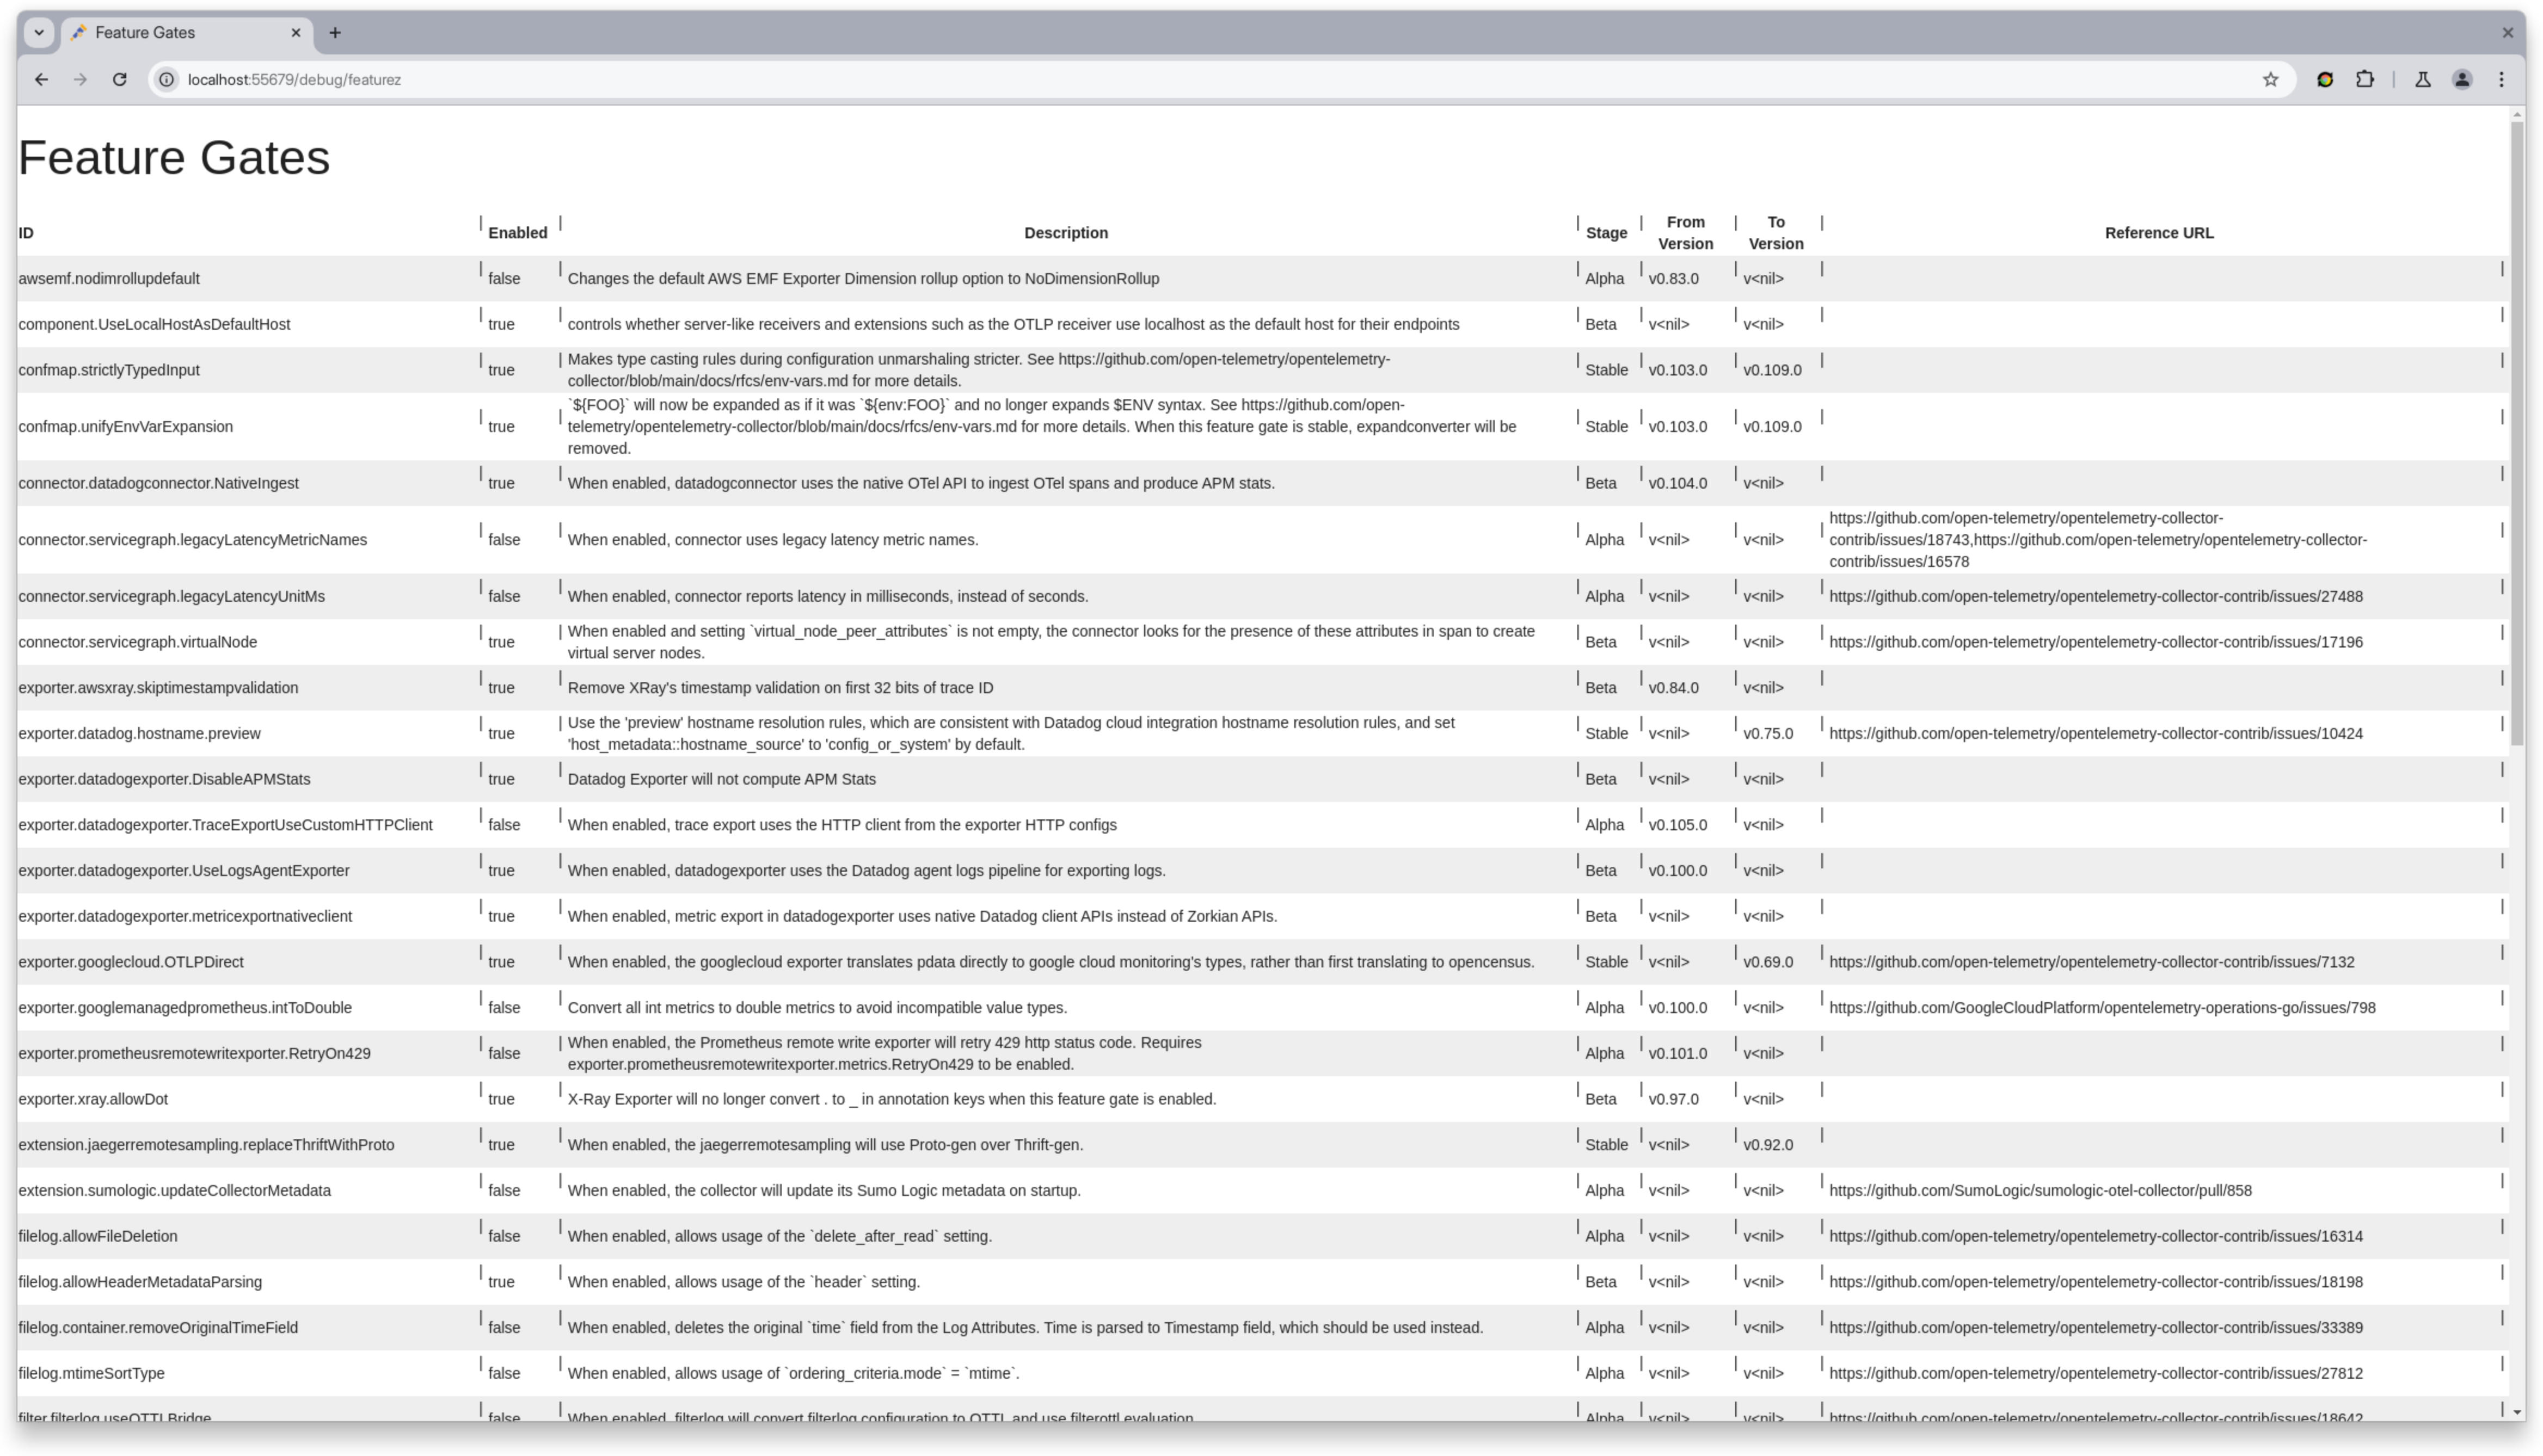Open the Extensions puzzle icon
This screenshot has width=2543, height=1456.
[2364, 80]
